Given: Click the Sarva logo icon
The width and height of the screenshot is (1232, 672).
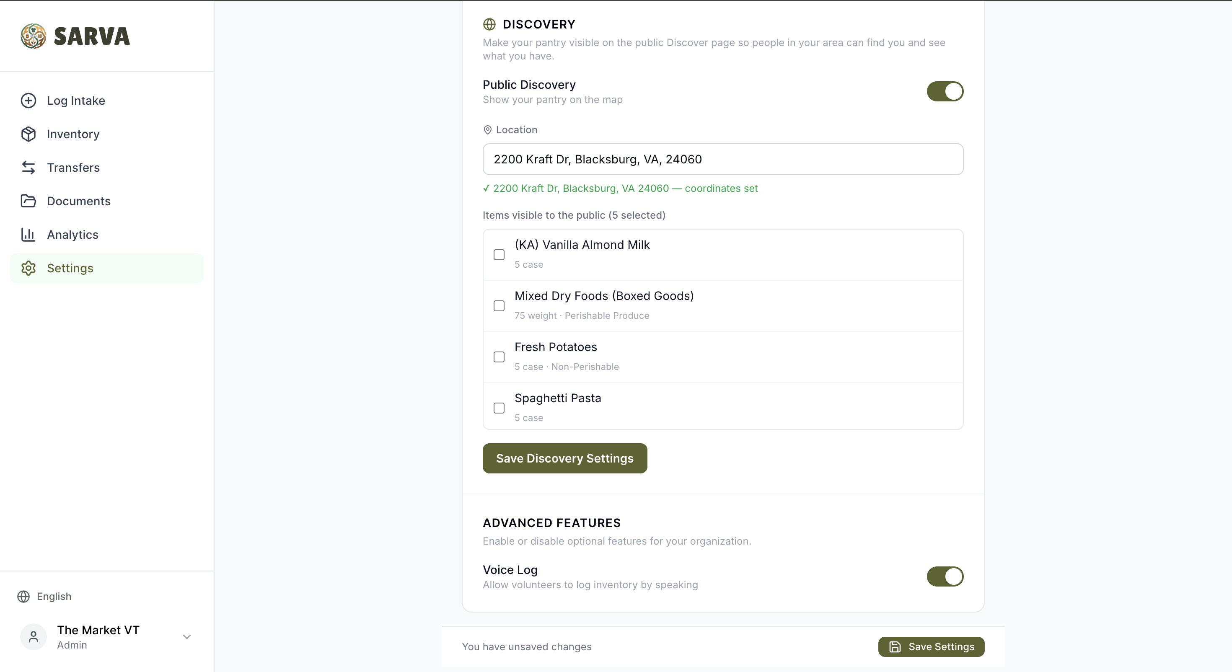Looking at the screenshot, I should (33, 36).
